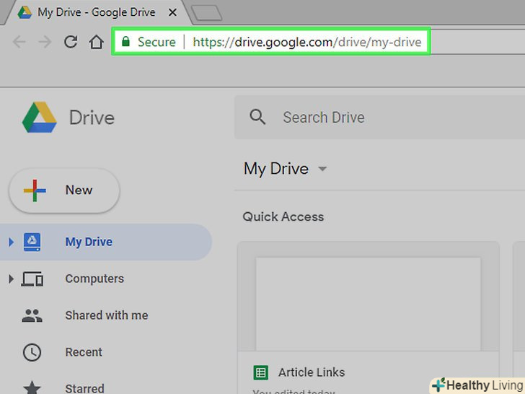Click the Recent clock icon

click(32, 352)
